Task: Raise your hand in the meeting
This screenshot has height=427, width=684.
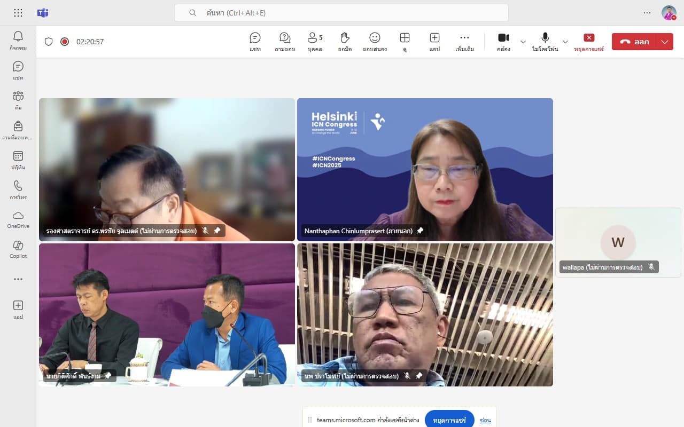Action: pos(345,42)
